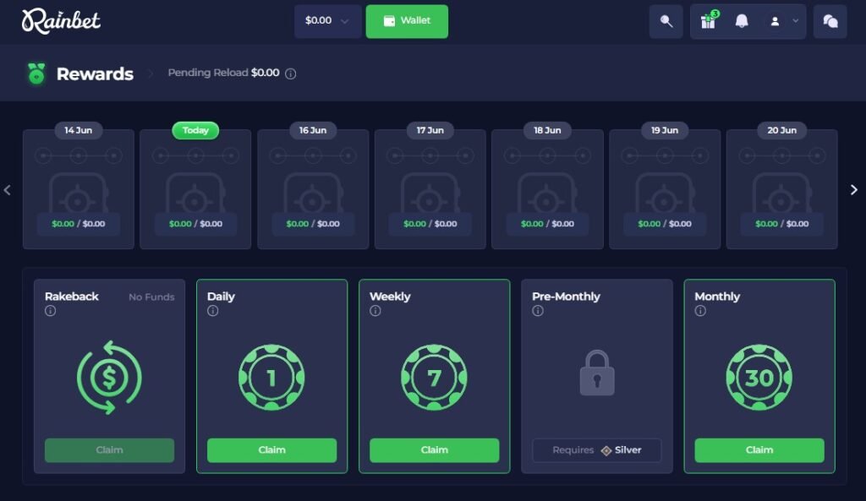Viewport: 866px width, 501px height.
Task: Open the Rainbet logo home link
Action: point(61,21)
